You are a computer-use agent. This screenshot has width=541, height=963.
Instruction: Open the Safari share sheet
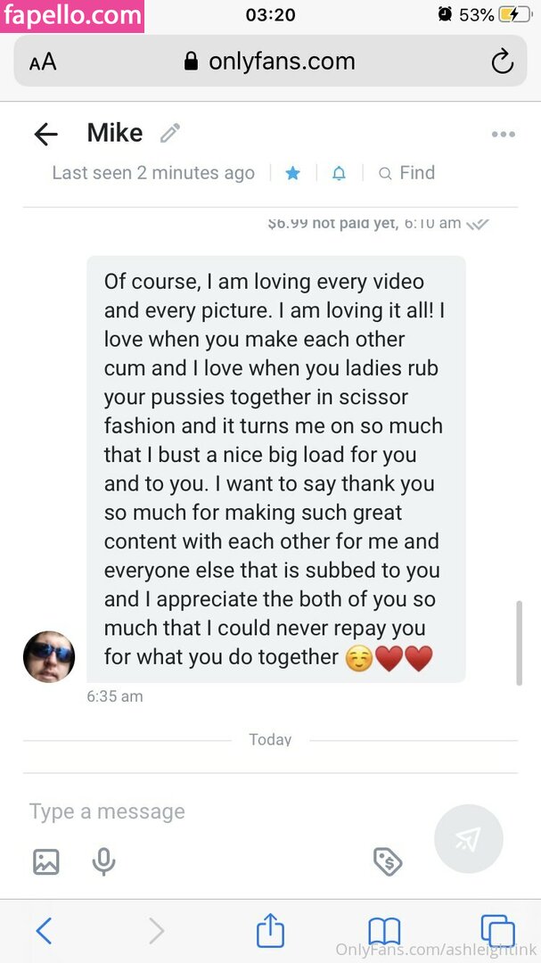pyautogui.click(x=270, y=930)
